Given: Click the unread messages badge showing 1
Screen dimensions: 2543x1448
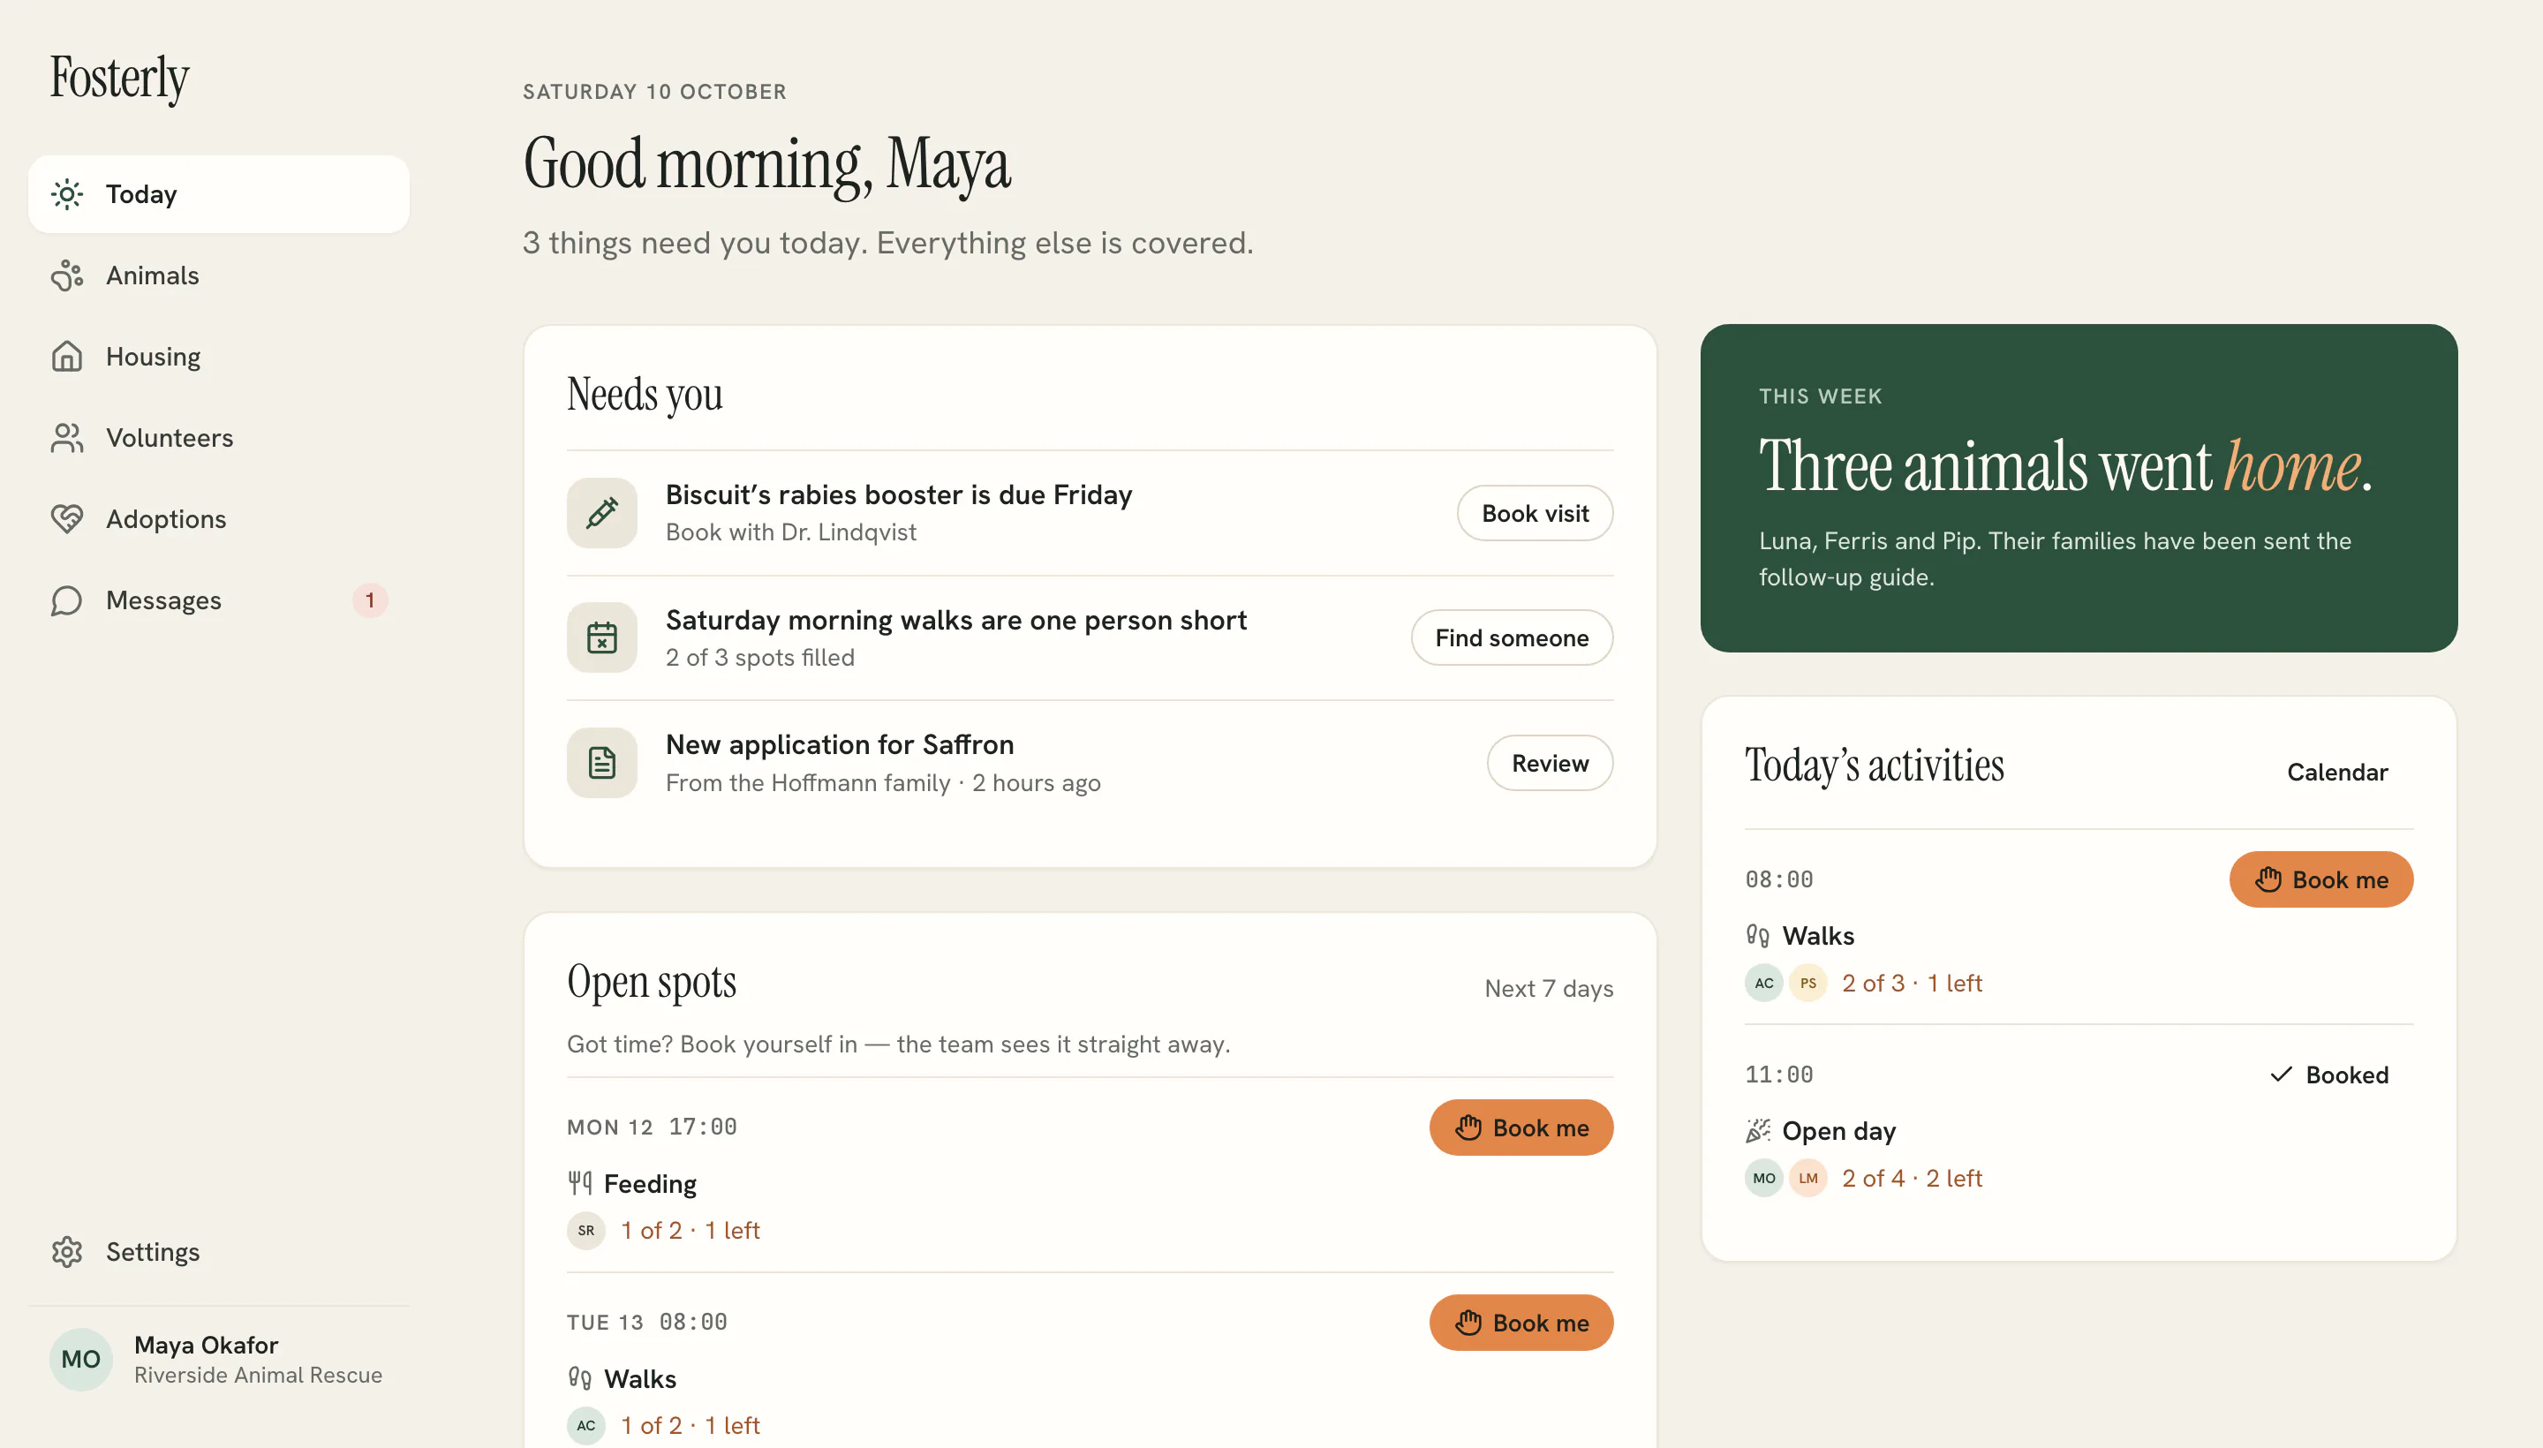Looking at the screenshot, I should [x=370, y=600].
